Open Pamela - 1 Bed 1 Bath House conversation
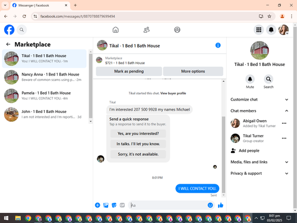The width and height of the screenshot is (297, 223). tap(45, 96)
